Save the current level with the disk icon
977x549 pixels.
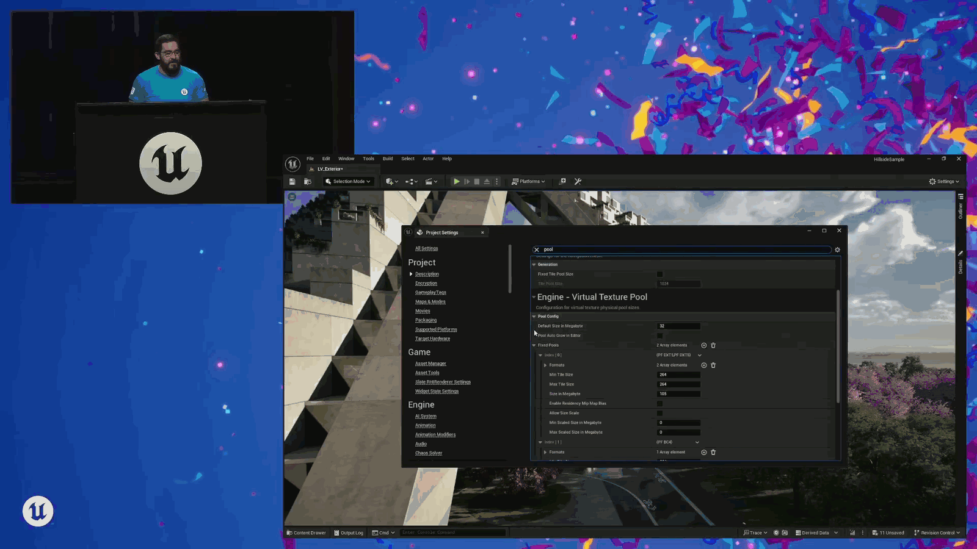[x=292, y=181]
